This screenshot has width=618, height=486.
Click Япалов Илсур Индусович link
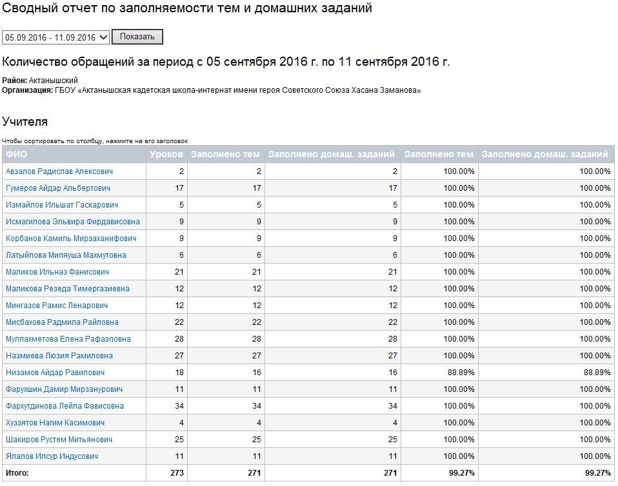52,456
